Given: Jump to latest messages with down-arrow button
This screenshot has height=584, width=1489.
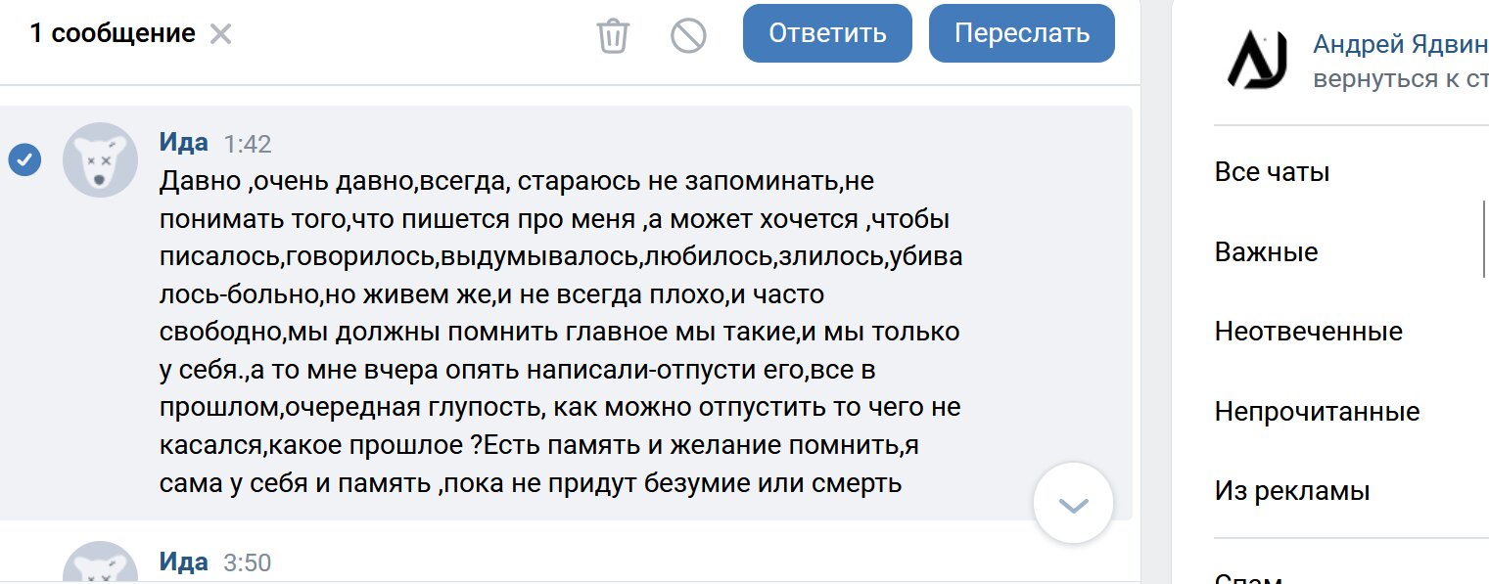Looking at the screenshot, I should (x=1074, y=503).
